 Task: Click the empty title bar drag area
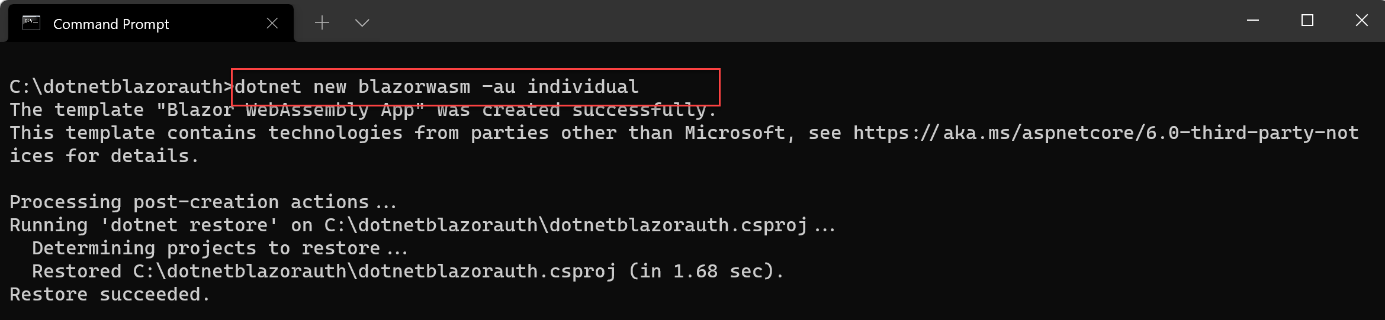770,21
